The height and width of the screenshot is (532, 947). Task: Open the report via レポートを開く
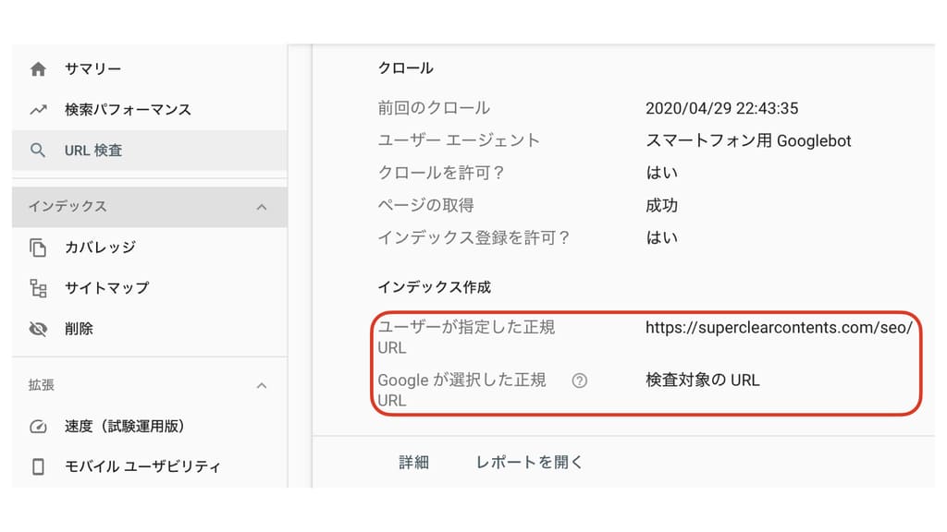click(528, 462)
